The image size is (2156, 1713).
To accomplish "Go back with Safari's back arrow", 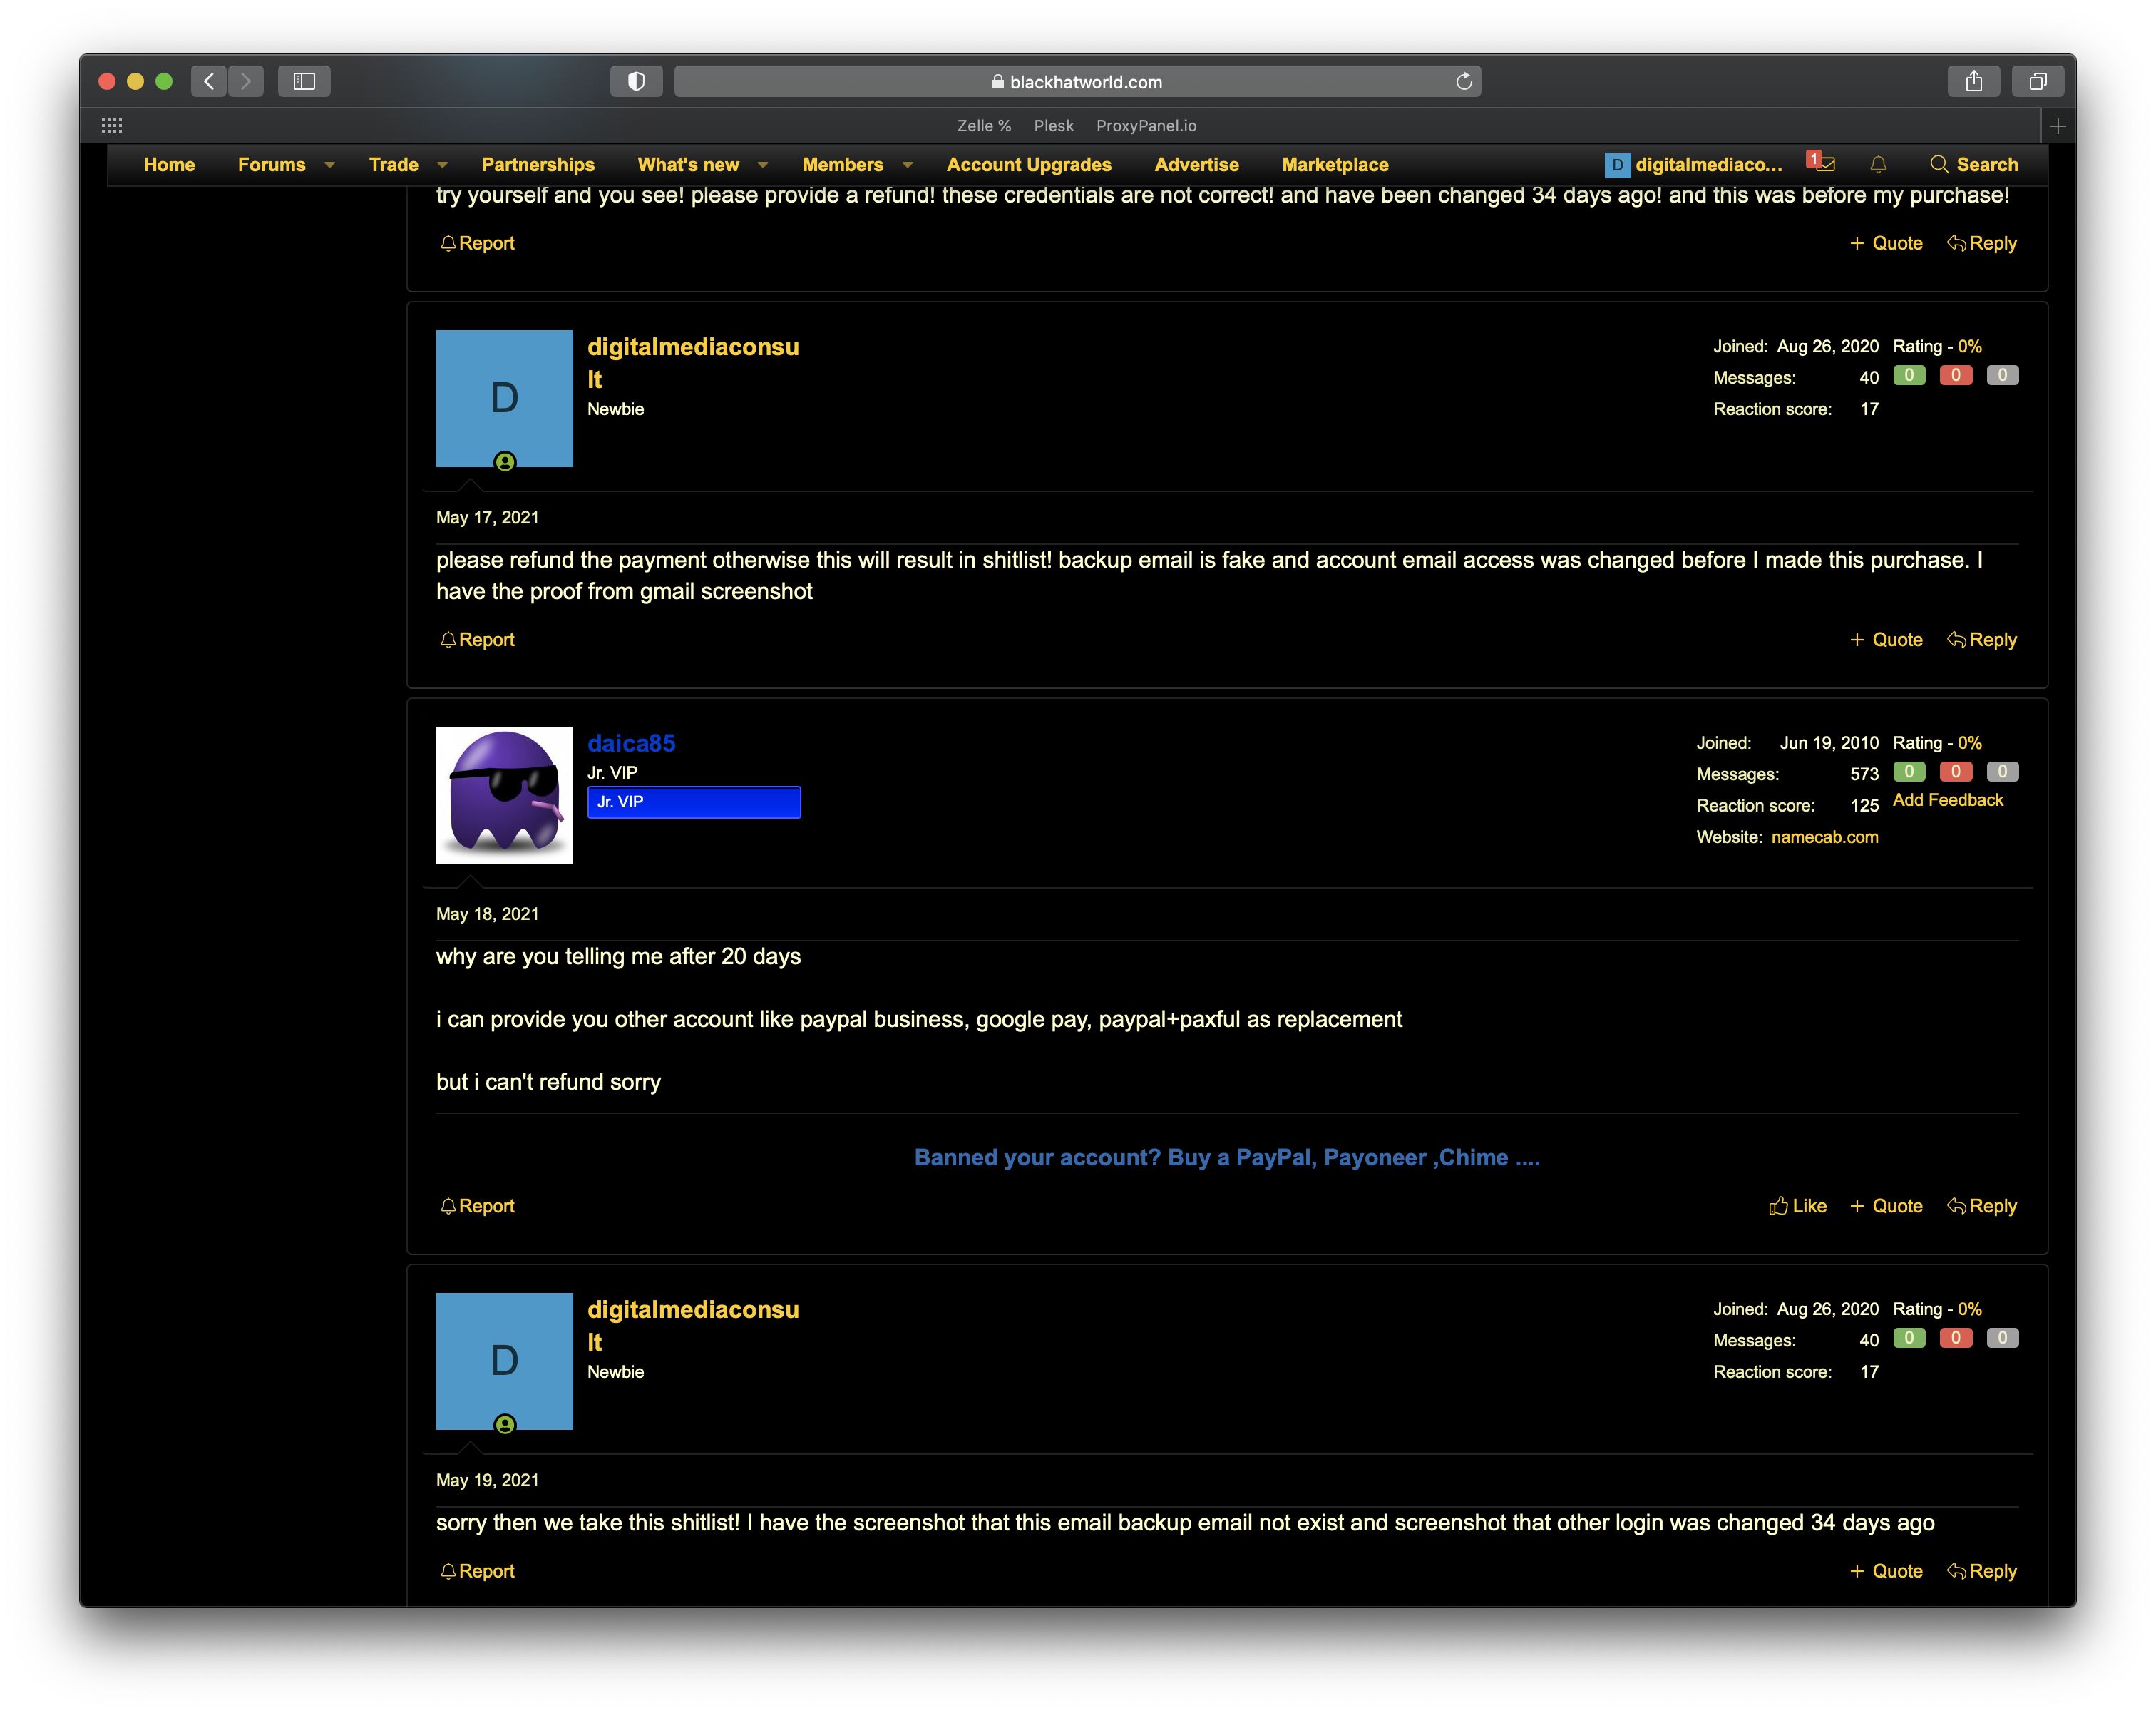I will (x=208, y=81).
